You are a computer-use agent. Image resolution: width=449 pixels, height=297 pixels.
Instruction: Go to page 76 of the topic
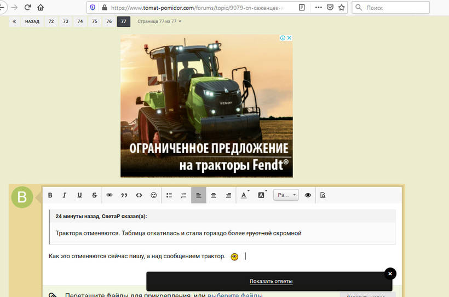click(109, 21)
